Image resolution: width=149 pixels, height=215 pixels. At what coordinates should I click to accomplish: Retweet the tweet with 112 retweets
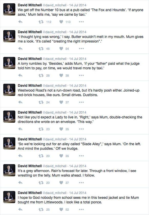point(41,22)
